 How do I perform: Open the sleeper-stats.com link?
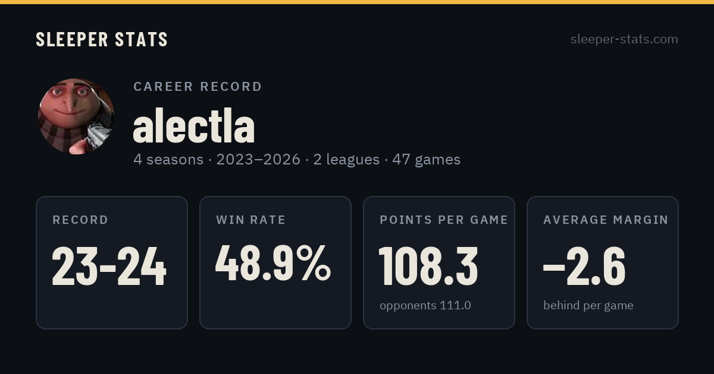click(624, 39)
